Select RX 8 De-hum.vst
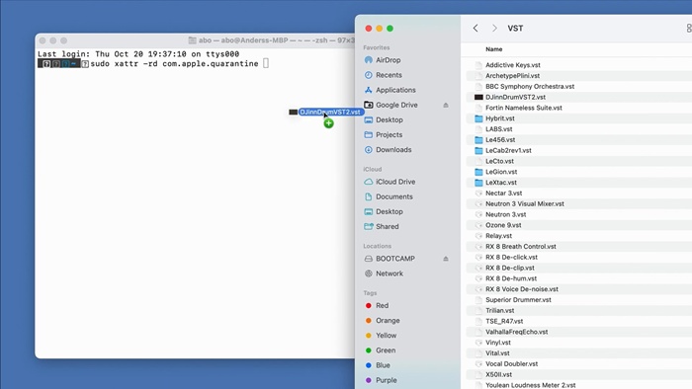 click(x=511, y=278)
